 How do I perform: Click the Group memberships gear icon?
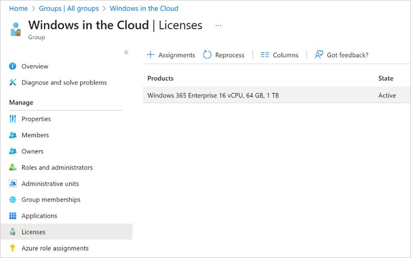click(x=13, y=200)
